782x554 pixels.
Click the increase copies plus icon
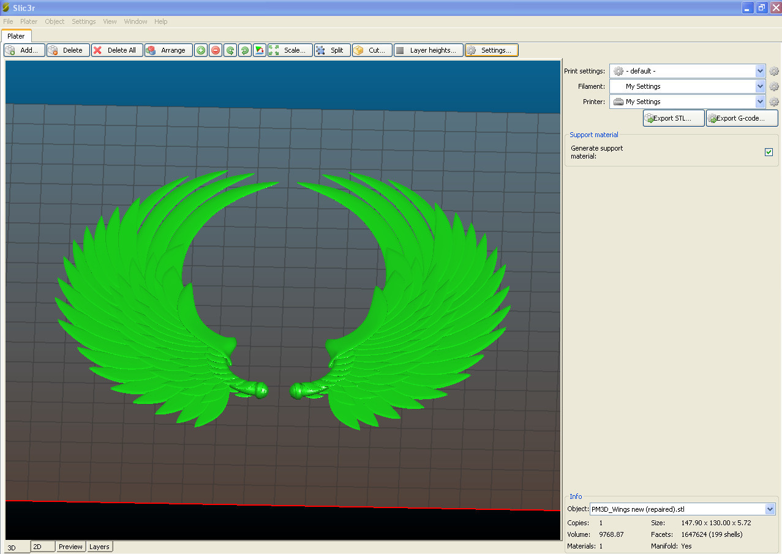[201, 50]
